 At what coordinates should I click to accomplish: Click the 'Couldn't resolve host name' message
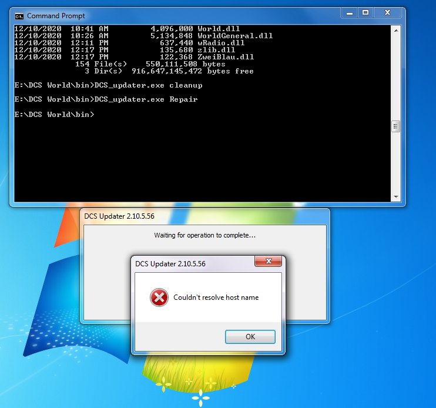(216, 297)
